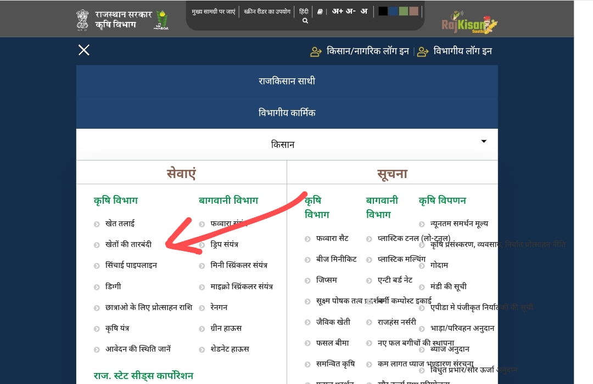
Task: Select the blue color theme swatch
Action: pos(393,12)
